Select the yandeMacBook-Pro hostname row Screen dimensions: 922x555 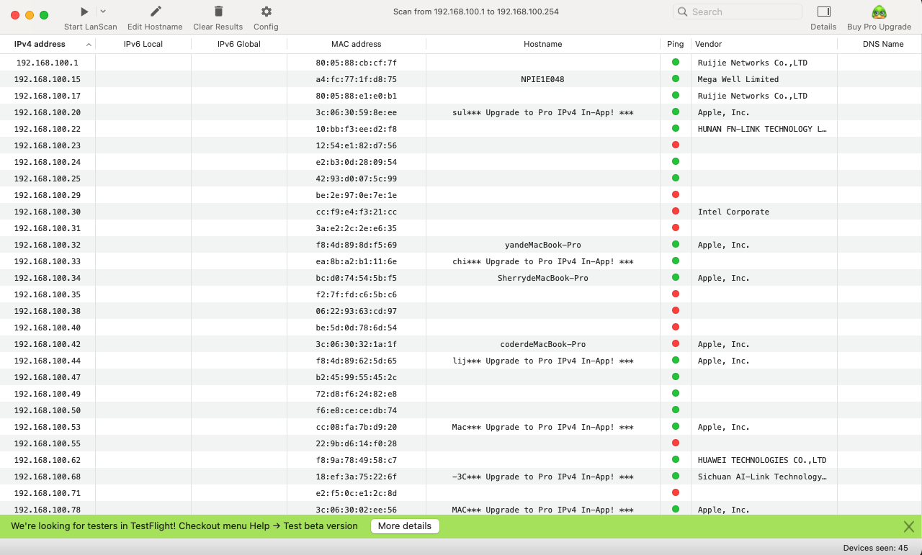pos(542,245)
